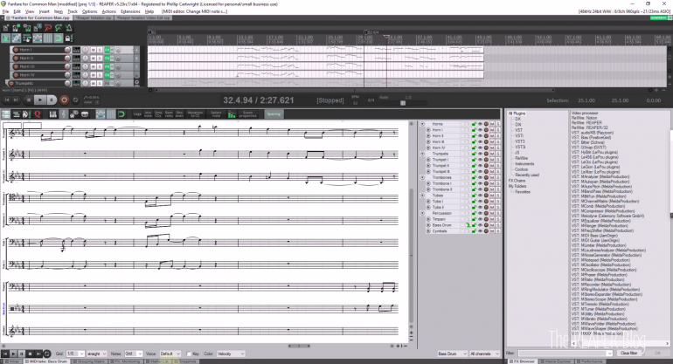
Task: Open MIDI editor quantize Q icon
Action: tap(38, 114)
